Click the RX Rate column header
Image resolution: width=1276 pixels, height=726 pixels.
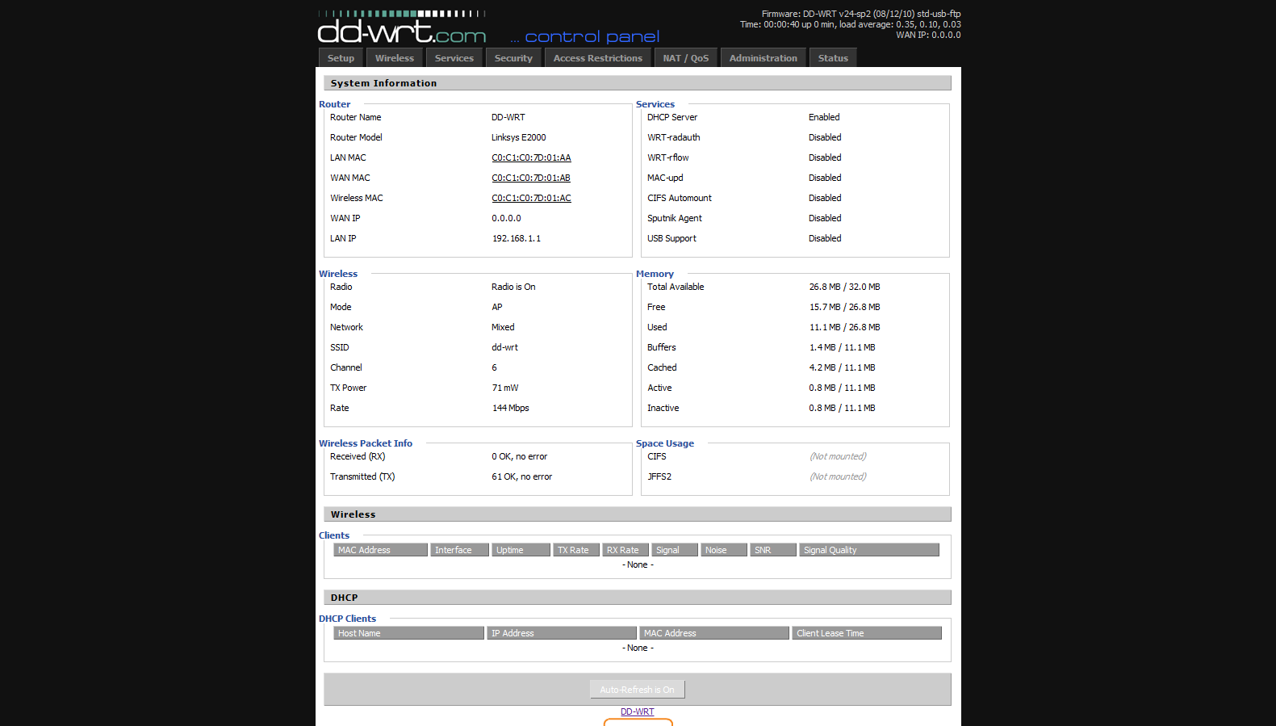[x=625, y=550]
